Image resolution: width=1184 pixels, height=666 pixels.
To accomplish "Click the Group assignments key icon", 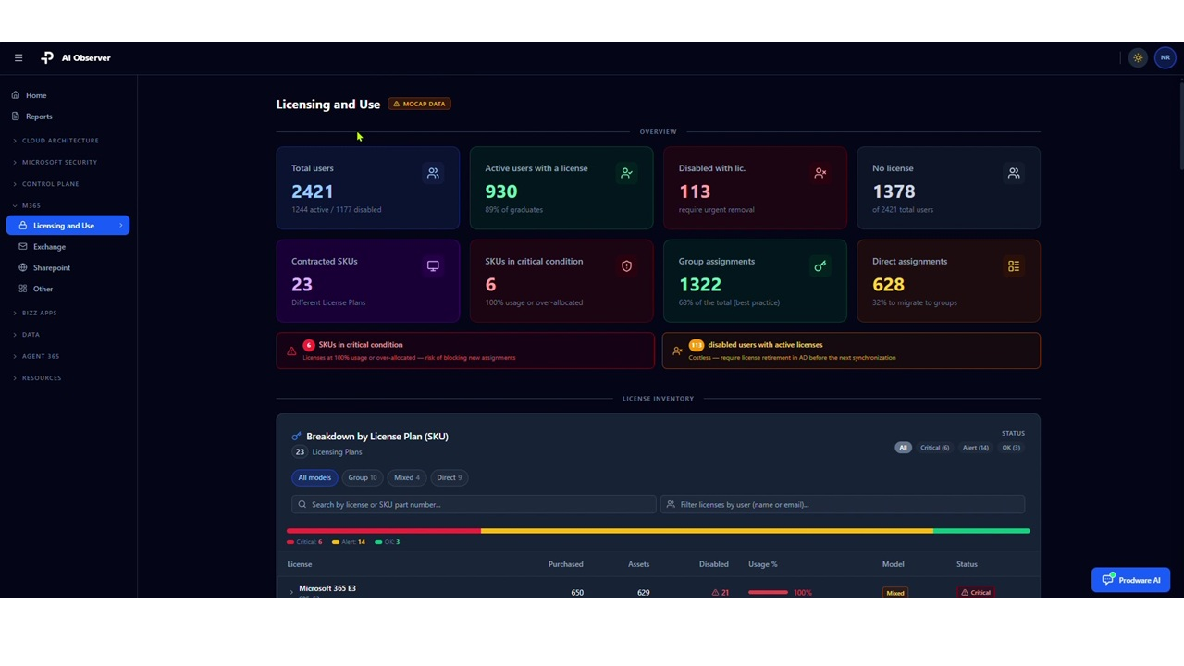I will [820, 265].
